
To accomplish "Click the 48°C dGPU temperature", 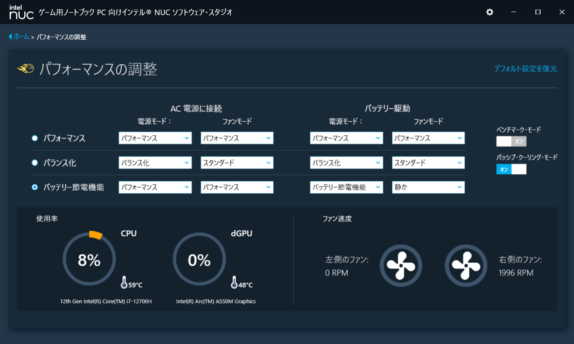I will pos(245,285).
